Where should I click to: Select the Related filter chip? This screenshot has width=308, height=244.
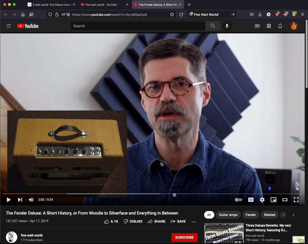tap(270, 215)
